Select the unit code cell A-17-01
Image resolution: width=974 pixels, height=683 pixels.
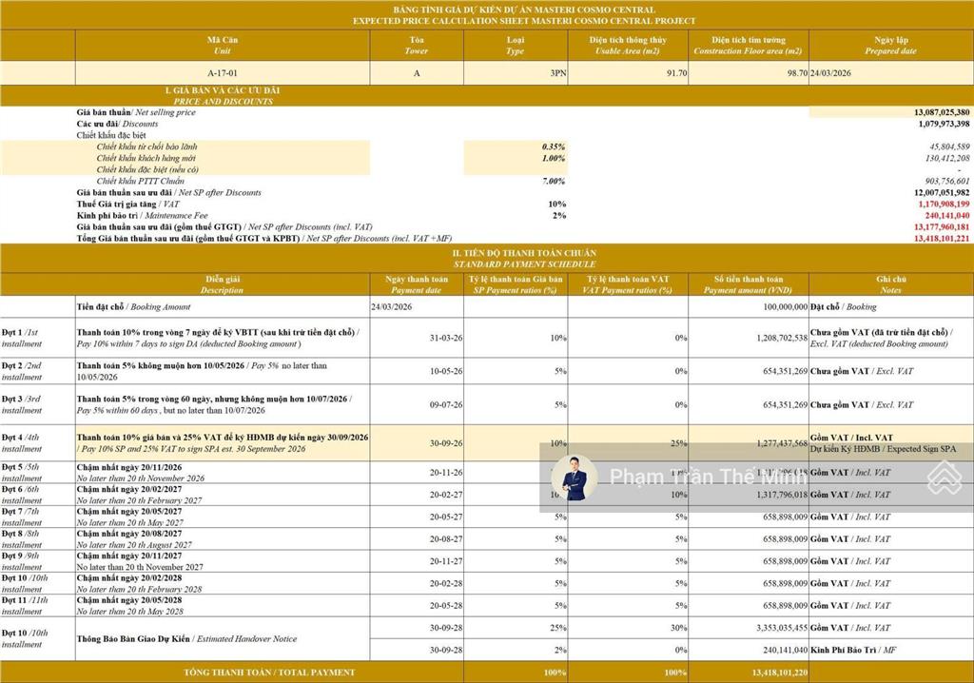223,72
